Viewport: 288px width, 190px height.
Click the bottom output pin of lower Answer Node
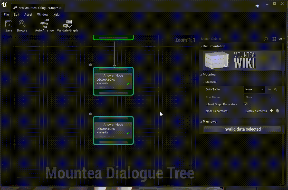(x=113, y=142)
